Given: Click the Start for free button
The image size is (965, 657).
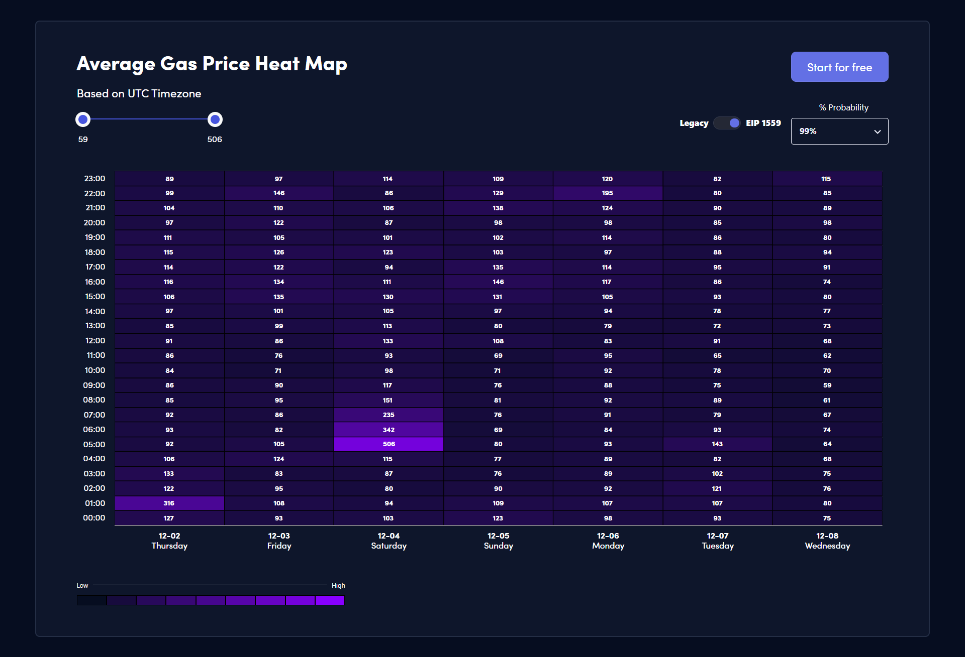Looking at the screenshot, I should pyautogui.click(x=839, y=67).
